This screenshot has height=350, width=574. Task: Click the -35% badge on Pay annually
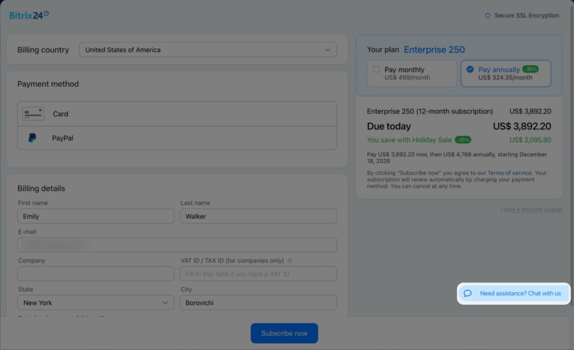point(530,69)
